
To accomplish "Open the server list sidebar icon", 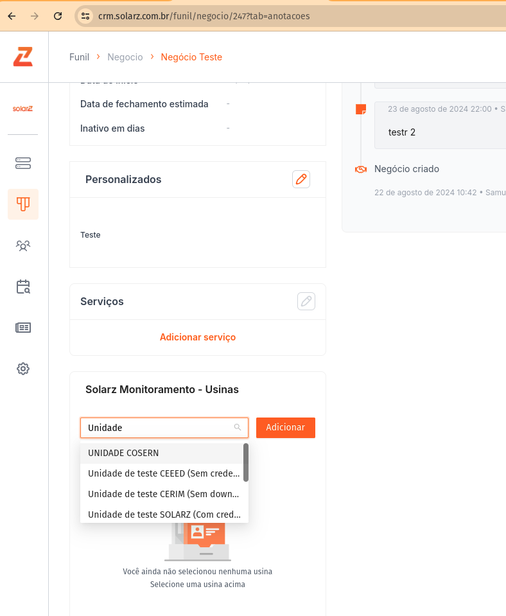I will (x=23, y=163).
